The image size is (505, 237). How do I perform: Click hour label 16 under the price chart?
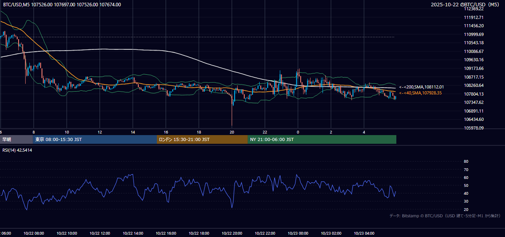coord(166,132)
